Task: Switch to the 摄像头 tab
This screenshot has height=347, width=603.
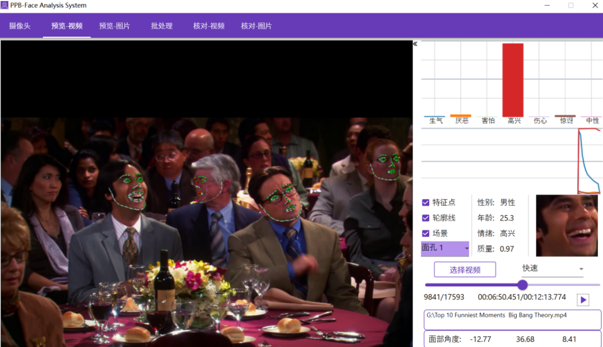Action: tap(20, 26)
